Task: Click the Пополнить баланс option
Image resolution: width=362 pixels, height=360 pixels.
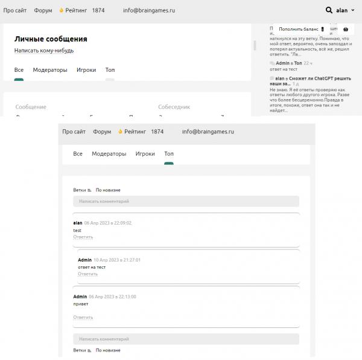Action: [x=299, y=29]
